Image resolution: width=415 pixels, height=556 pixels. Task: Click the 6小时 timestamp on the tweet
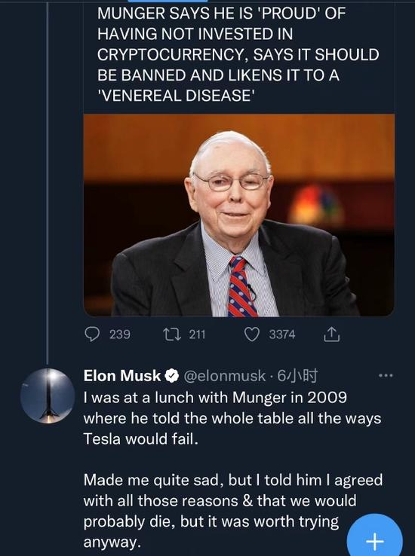coord(297,376)
